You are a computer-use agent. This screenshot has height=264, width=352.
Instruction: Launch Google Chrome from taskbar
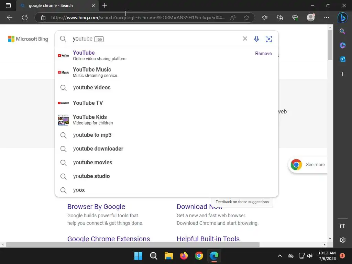(x=199, y=256)
